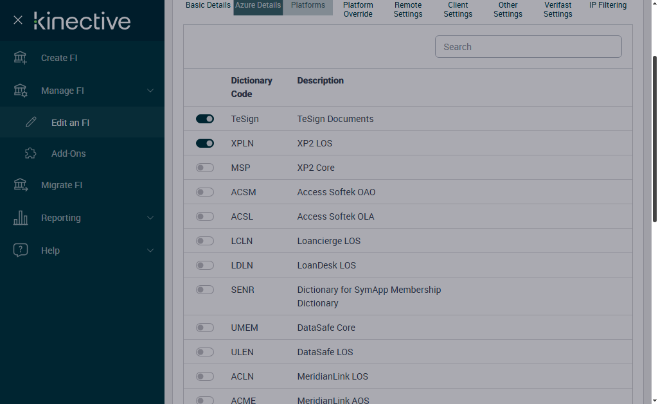Click the dictionary Search input field
Viewport: 658px width, 404px height.
point(528,47)
